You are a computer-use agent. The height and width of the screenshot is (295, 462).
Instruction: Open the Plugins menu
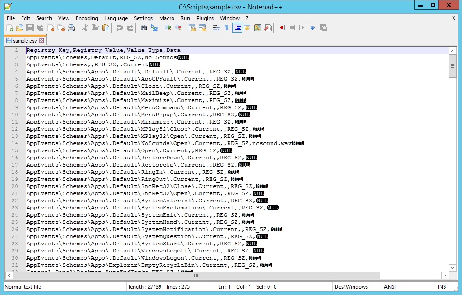tap(205, 18)
